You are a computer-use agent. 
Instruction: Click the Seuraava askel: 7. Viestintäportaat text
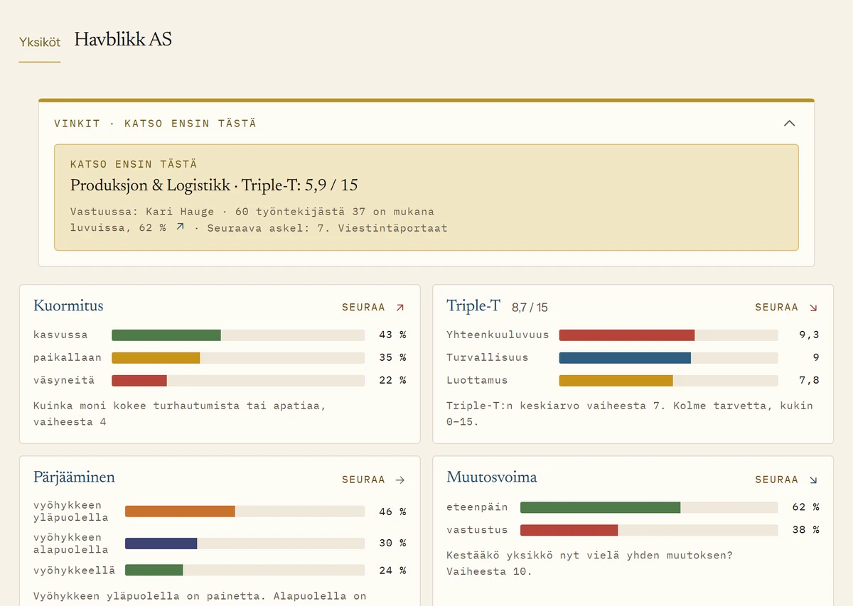coord(328,228)
